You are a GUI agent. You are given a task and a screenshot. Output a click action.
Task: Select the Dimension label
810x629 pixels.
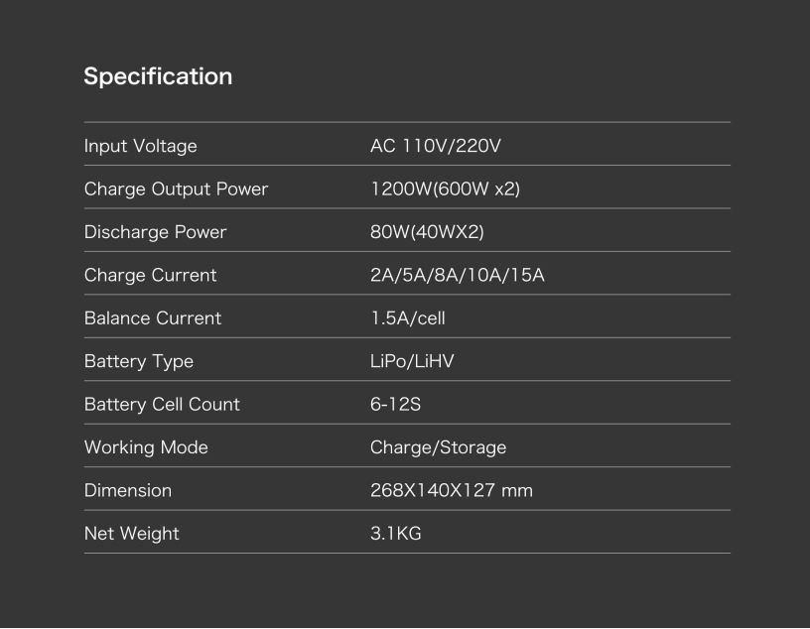[128, 490]
